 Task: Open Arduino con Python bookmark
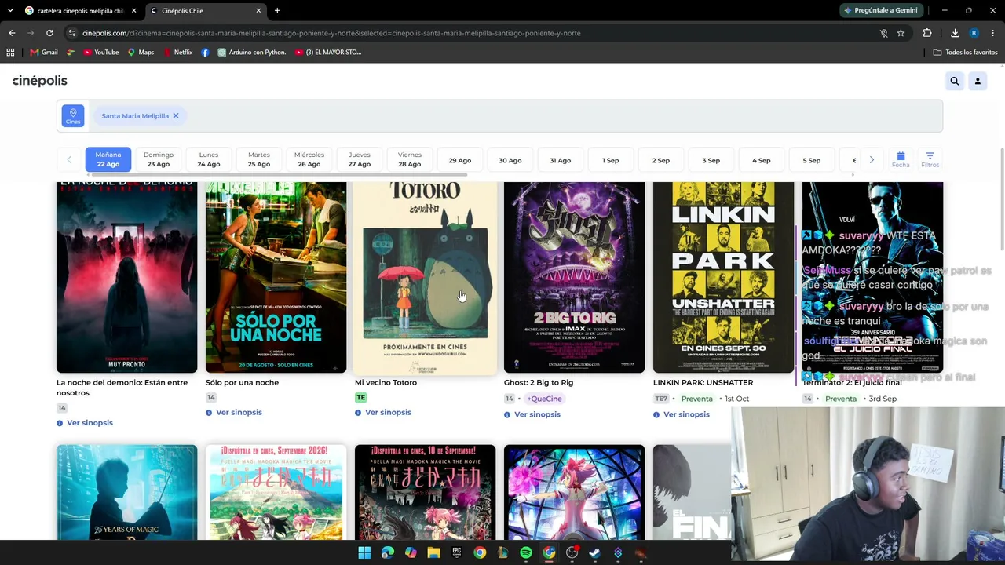(x=252, y=53)
